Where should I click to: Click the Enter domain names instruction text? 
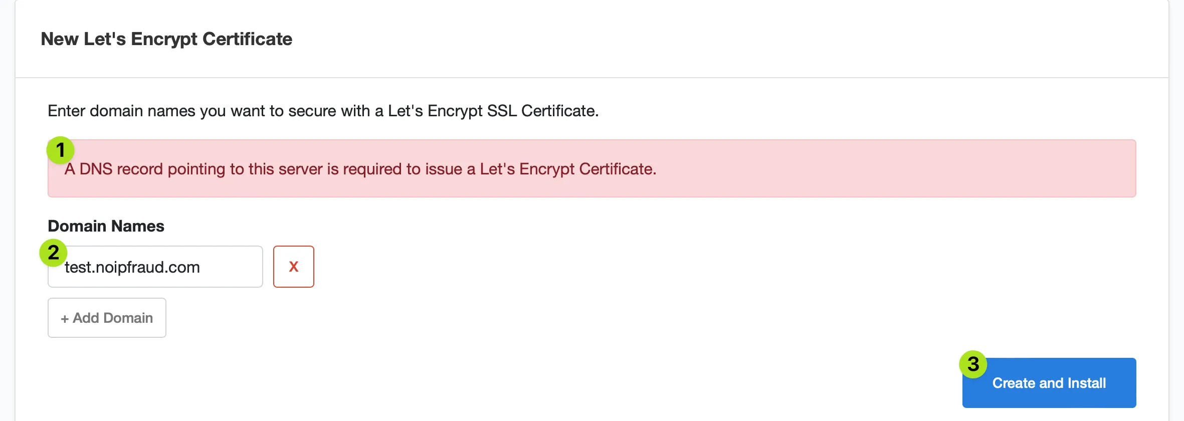pyautogui.click(x=323, y=111)
